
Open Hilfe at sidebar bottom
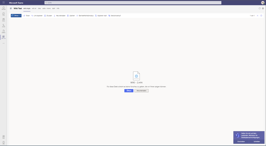point(3,143)
